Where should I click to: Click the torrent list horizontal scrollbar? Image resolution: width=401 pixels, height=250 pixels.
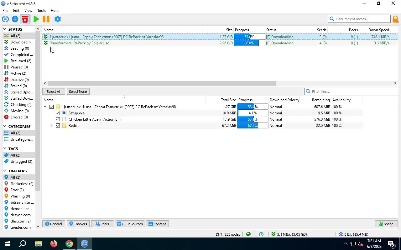pyautogui.click(x=162, y=83)
